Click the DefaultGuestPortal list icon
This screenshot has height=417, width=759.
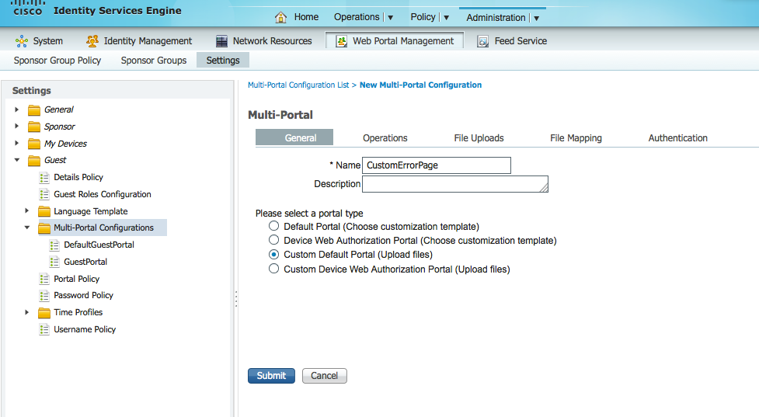(54, 245)
